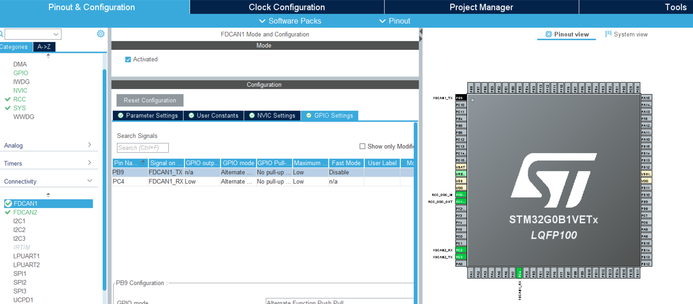
Task: Select UCPD1 peripheral
Action: [23, 300]
